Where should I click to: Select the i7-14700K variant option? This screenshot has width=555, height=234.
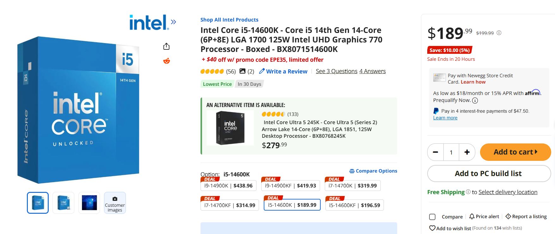pos(352,186)
